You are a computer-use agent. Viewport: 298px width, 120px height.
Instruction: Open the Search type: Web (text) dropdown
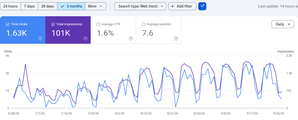[x=140, y=6]
